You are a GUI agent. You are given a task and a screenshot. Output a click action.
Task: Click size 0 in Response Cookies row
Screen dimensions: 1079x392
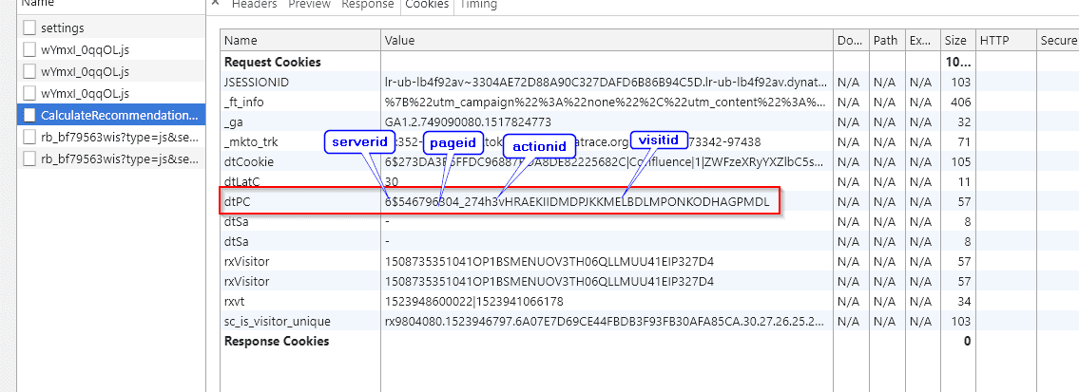tap(968, 341)
